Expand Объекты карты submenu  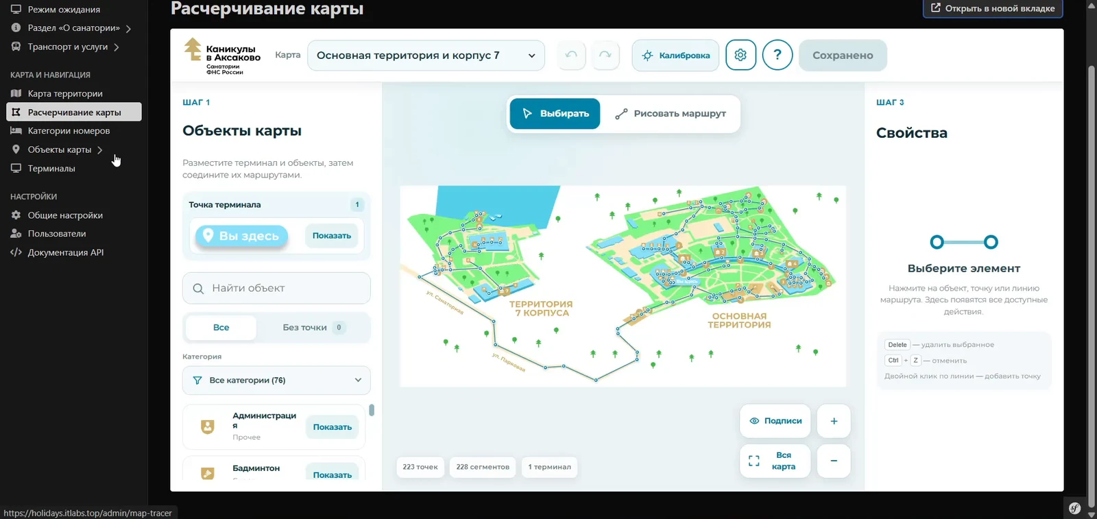(x=100, y=150)
